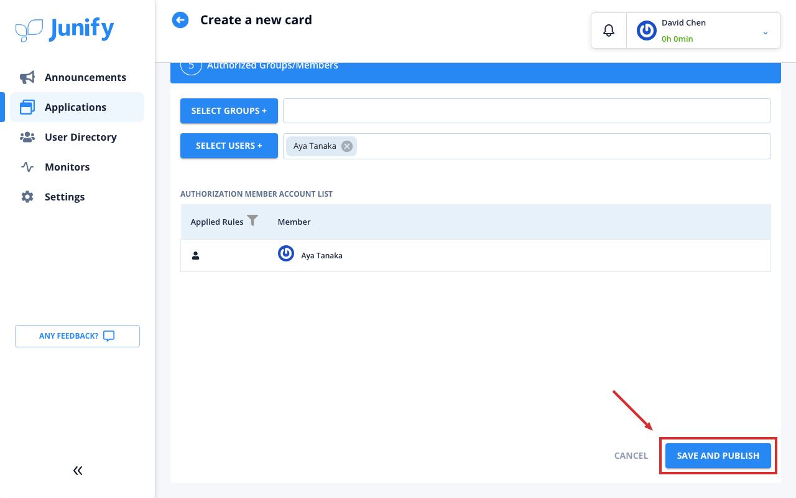Viewport: 796px width, 498px height.
Task: Click the back arrow beside Create a new card
Action: (180, 20)
